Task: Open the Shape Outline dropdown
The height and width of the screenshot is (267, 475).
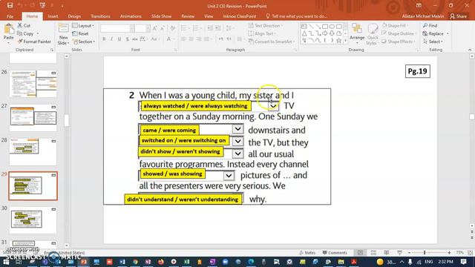Action: pyautogui.click(x=399, y=33)
